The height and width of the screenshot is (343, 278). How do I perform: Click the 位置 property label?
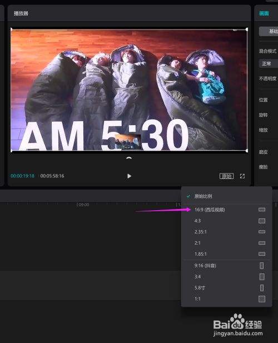[x=264, y=100]
